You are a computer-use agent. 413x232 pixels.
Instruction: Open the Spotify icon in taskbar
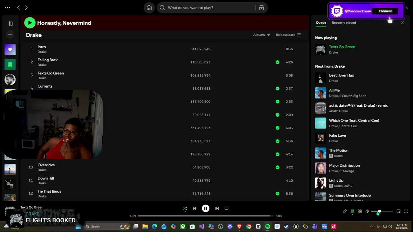tap(267, 227)
